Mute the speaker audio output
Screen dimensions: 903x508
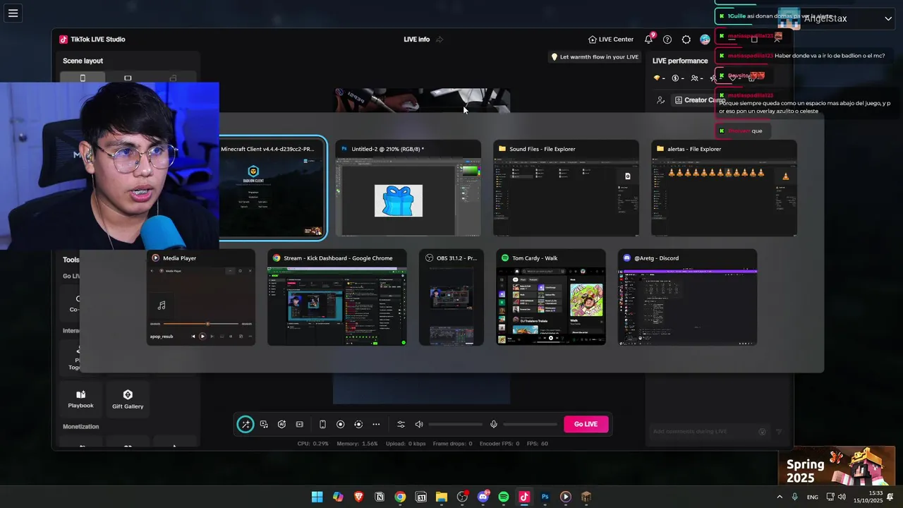(x=419, y=424)
